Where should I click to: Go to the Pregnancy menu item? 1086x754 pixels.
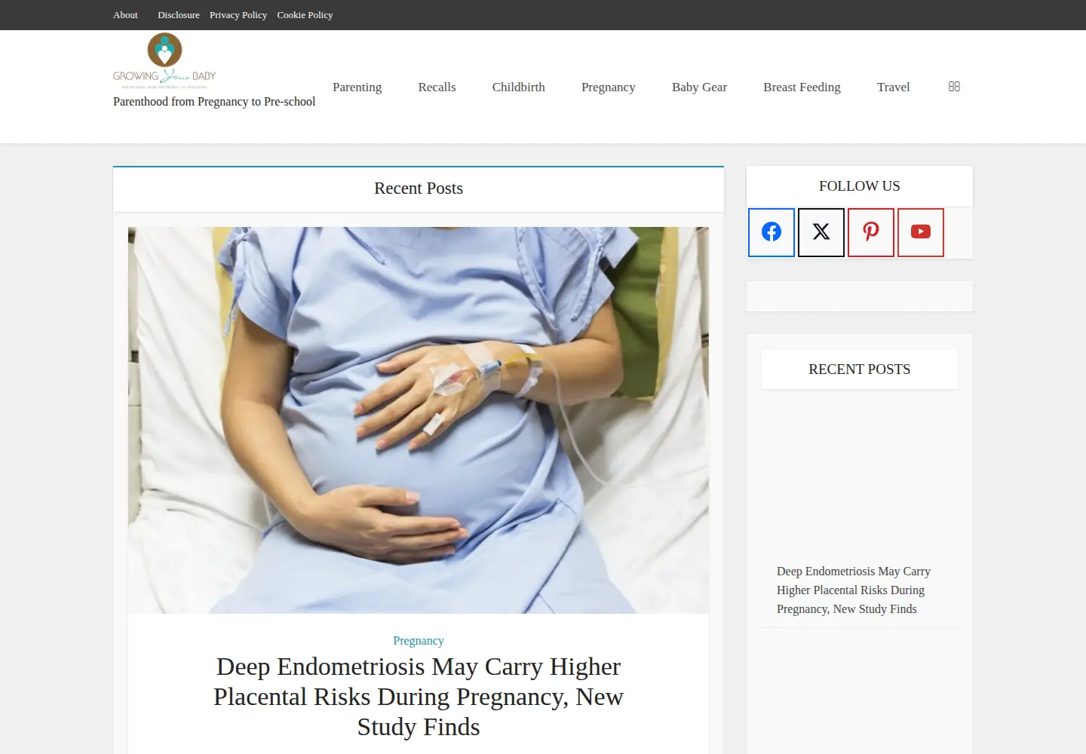point(608,87)
